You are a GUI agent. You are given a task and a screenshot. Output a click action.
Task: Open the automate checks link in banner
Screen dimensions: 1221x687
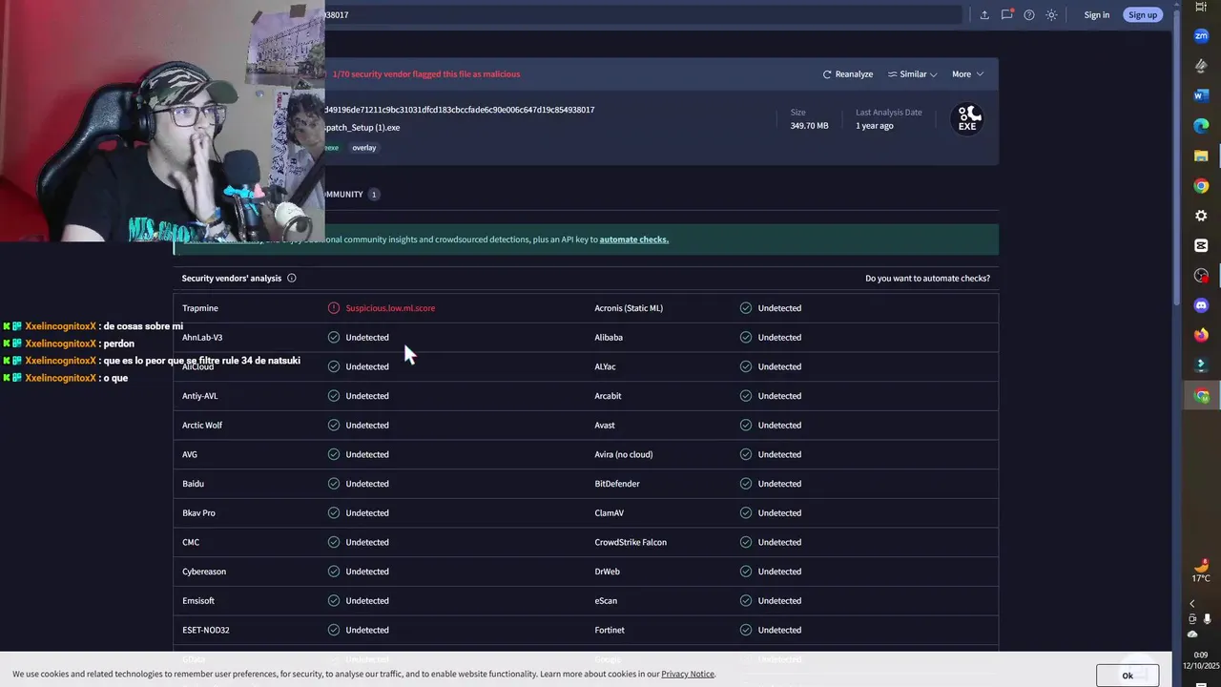(x=633, y=239)
